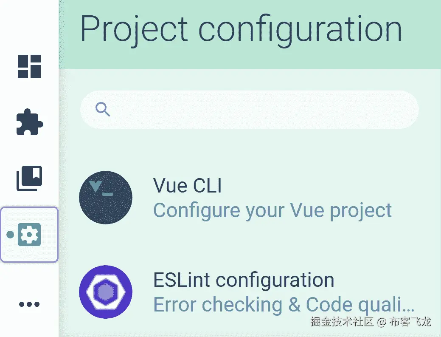Click the word "configuration" in the header
The width and height of the screenshot is (441, 337).
click(300, 30)
